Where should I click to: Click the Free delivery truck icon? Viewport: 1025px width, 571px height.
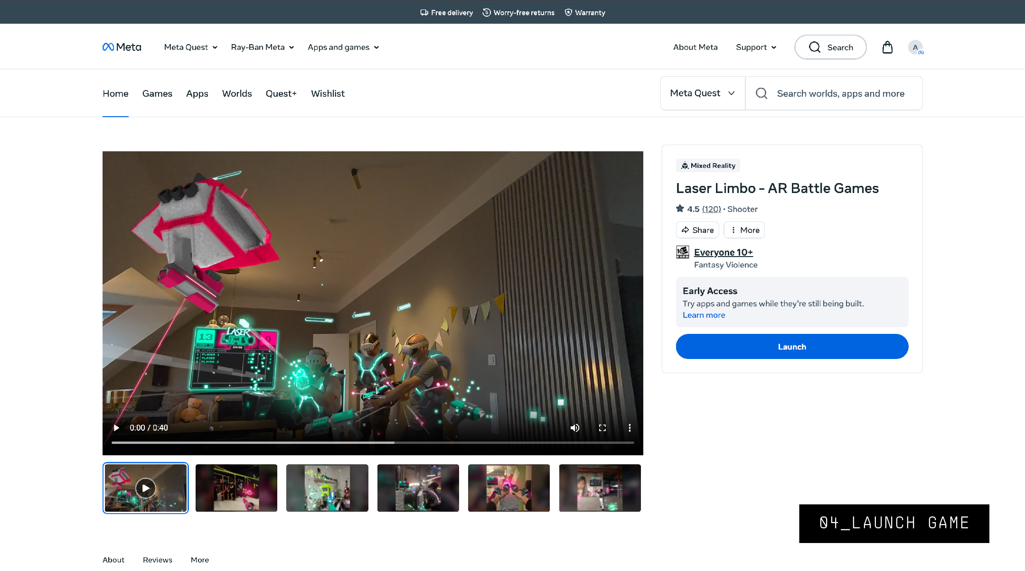[x=424, y=12]
